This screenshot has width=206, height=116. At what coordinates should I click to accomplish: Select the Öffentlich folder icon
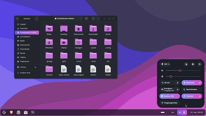49,42
